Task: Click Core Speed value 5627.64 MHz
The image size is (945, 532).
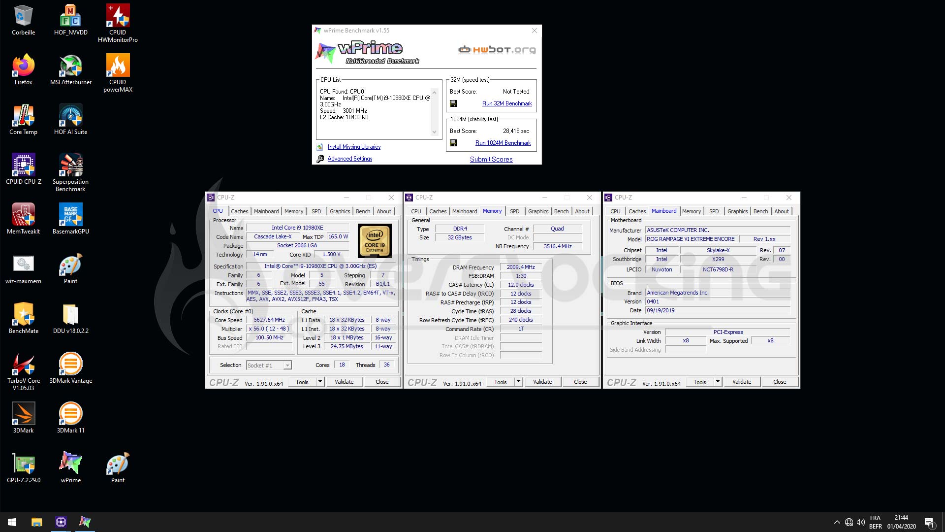Action: (x=269, y=320)
